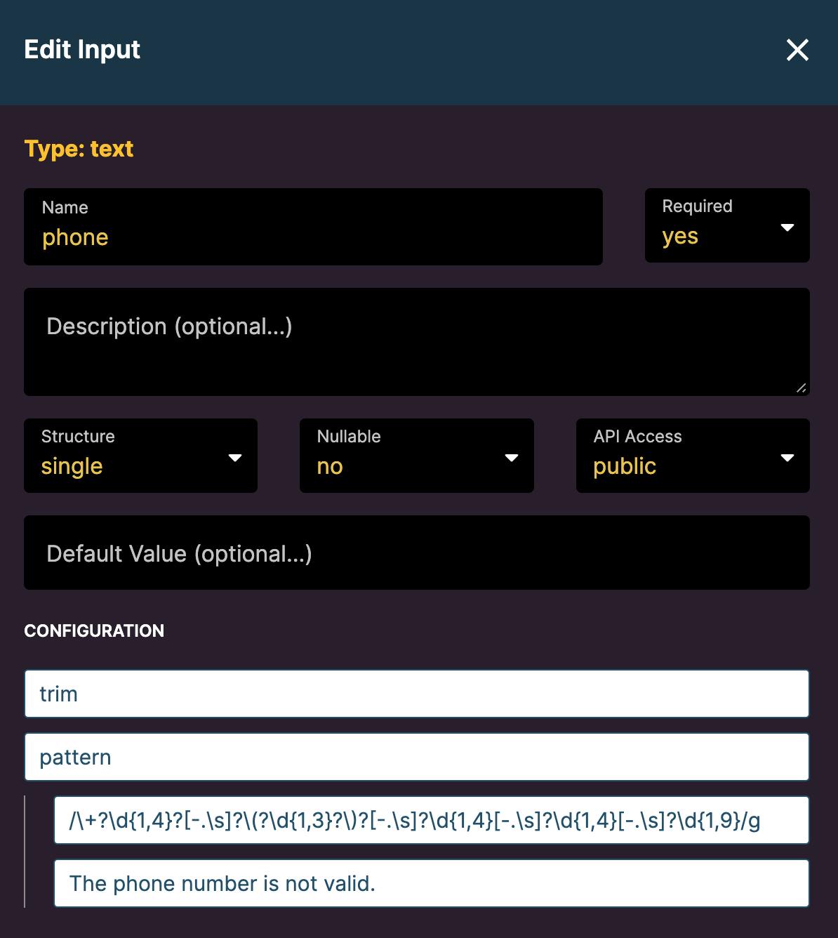
Task: Focus the Description optional text area
Action: tap(416, 341)
